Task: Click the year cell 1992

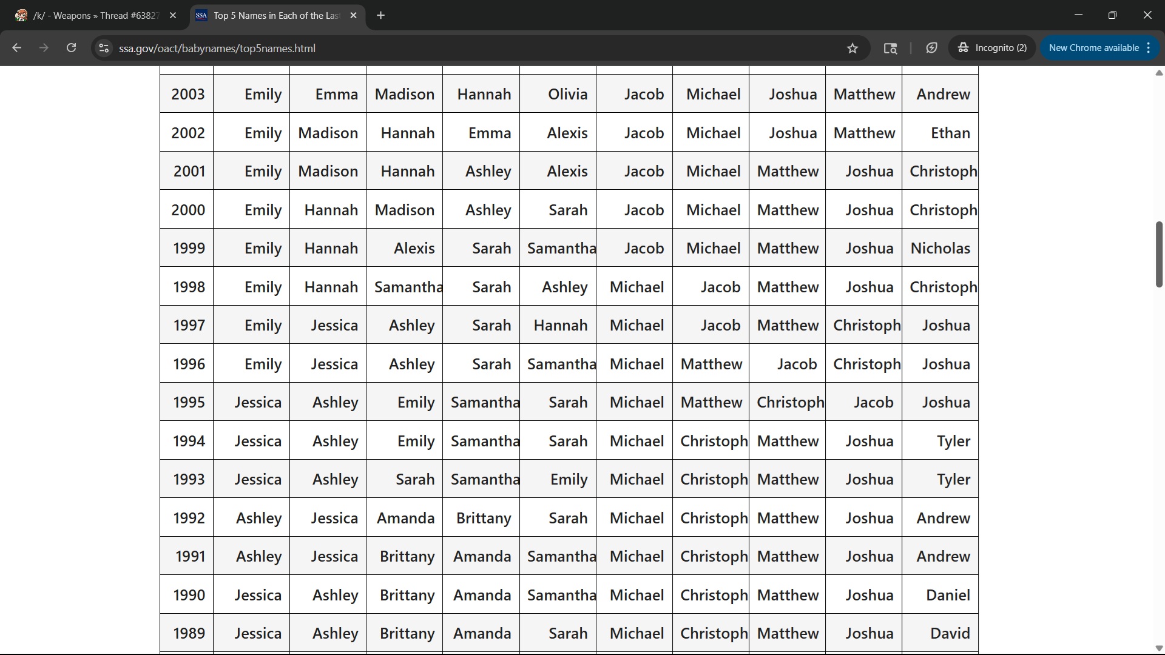Action: click(187, 518)
